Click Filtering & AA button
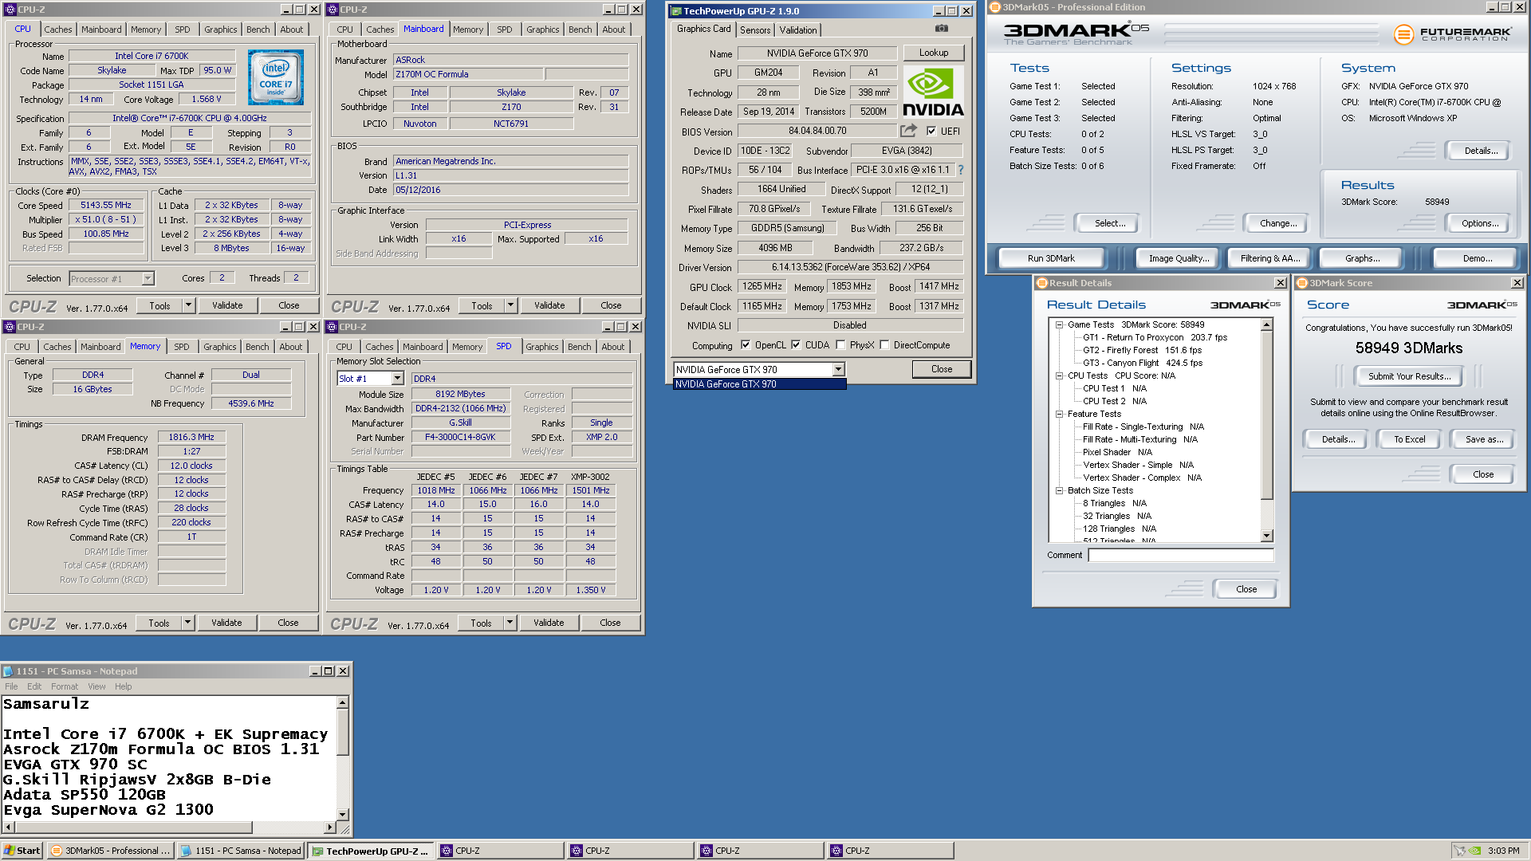This screenshot has height=861, width=1531. [1269, 258]
